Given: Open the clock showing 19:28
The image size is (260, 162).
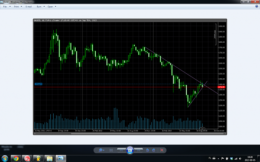Looking at the screenshot, I should 250,159.
